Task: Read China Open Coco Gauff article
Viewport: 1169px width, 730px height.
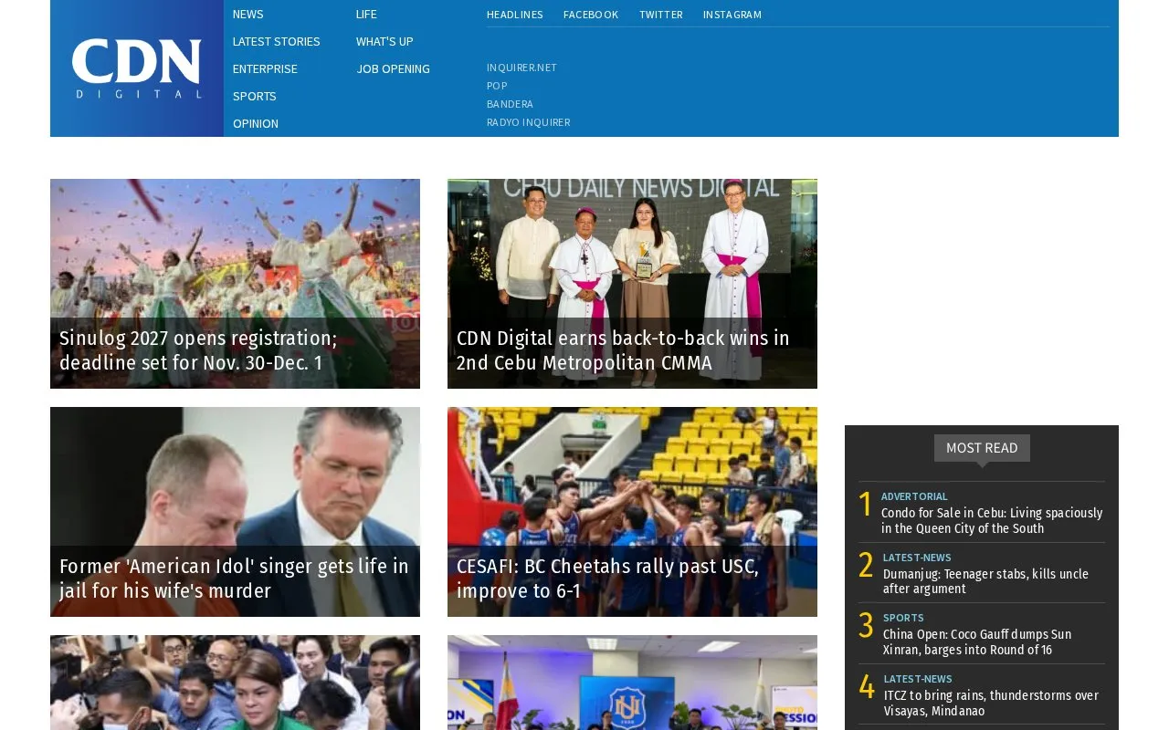Action: click(x=977, y=642)
